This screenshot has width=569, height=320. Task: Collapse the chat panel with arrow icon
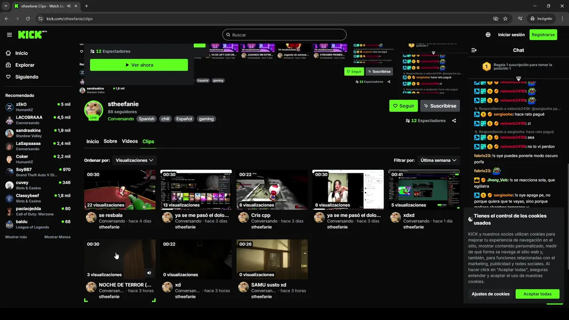tap(474, 50)
